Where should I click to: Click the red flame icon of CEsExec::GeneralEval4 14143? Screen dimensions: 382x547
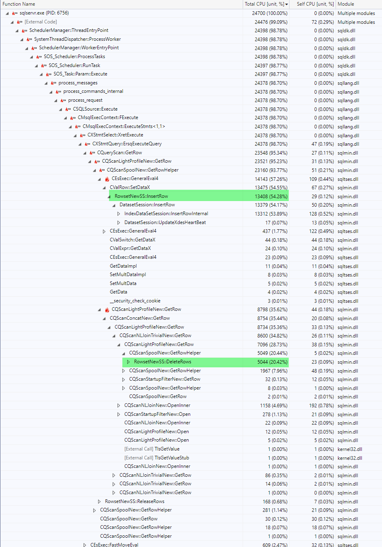[107, 179]
